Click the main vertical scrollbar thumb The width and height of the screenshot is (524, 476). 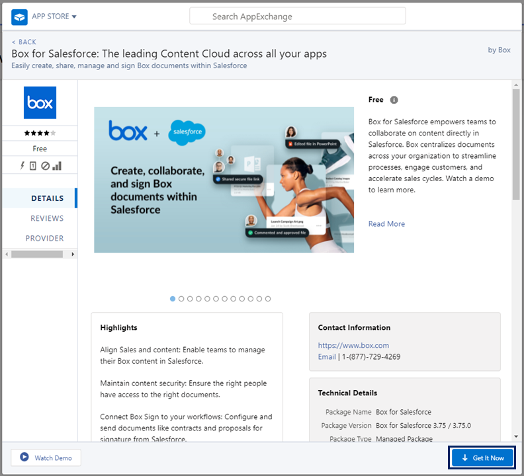click(516, 144)
